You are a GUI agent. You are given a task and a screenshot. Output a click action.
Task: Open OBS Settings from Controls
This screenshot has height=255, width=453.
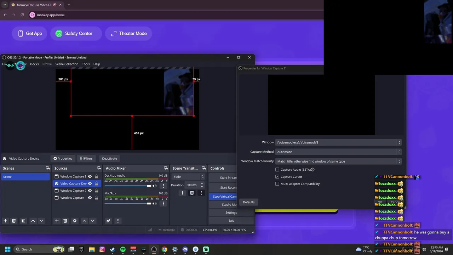click(x=231, y=212)
